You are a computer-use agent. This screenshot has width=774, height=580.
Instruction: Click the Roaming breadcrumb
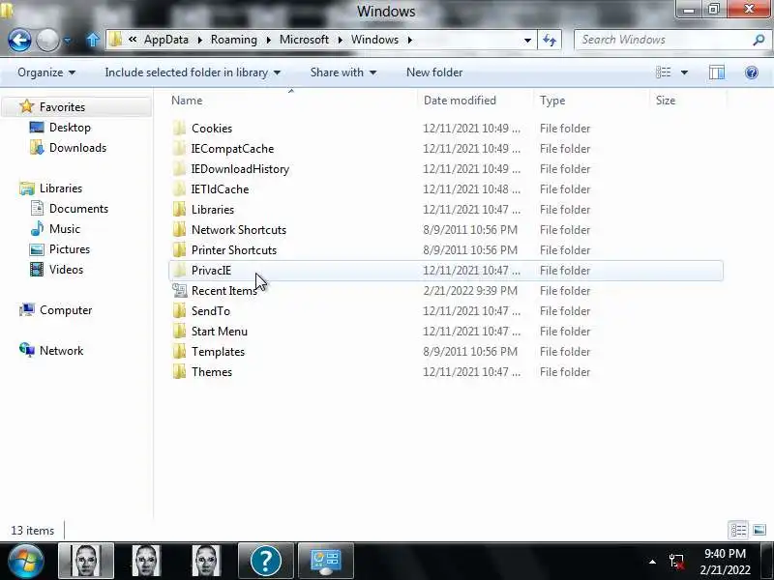[233, 40]
